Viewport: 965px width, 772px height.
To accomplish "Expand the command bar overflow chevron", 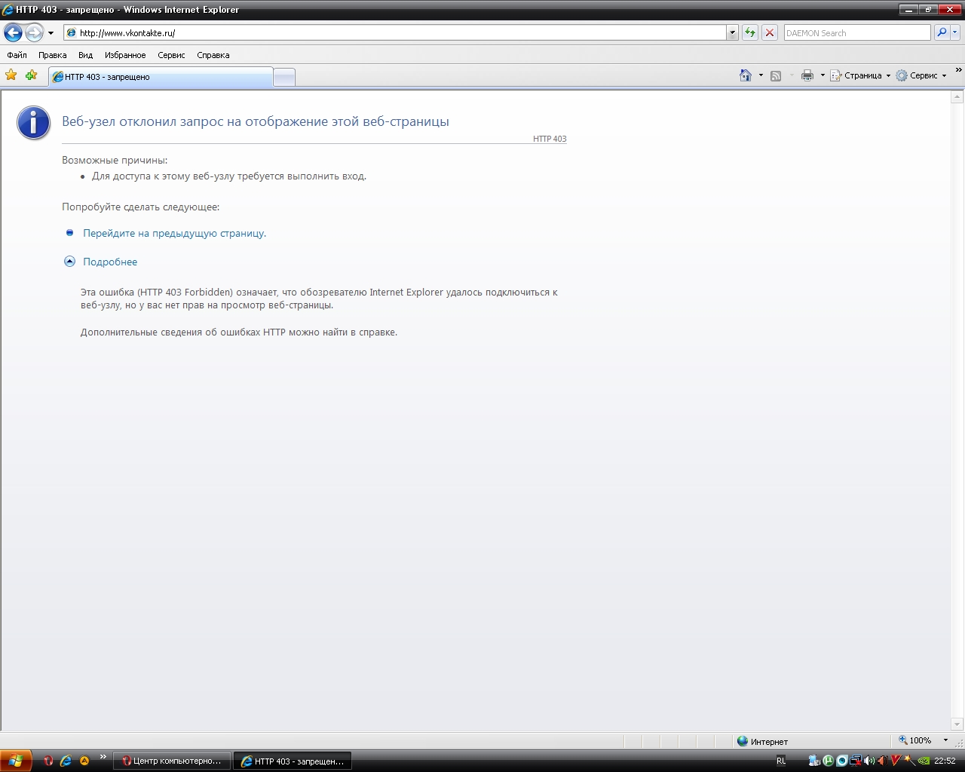I will 958,71.
